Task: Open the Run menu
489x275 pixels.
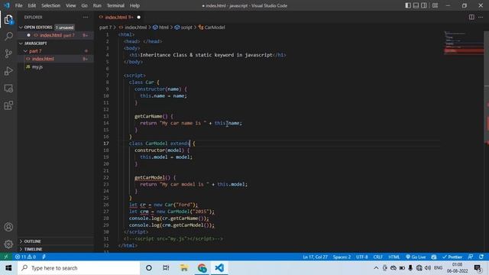Action: [x=97, y=5]
